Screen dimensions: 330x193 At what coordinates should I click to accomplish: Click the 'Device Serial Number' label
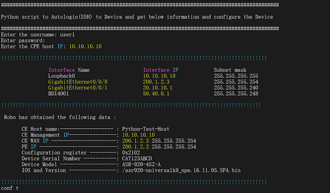[x=51, y=158]
